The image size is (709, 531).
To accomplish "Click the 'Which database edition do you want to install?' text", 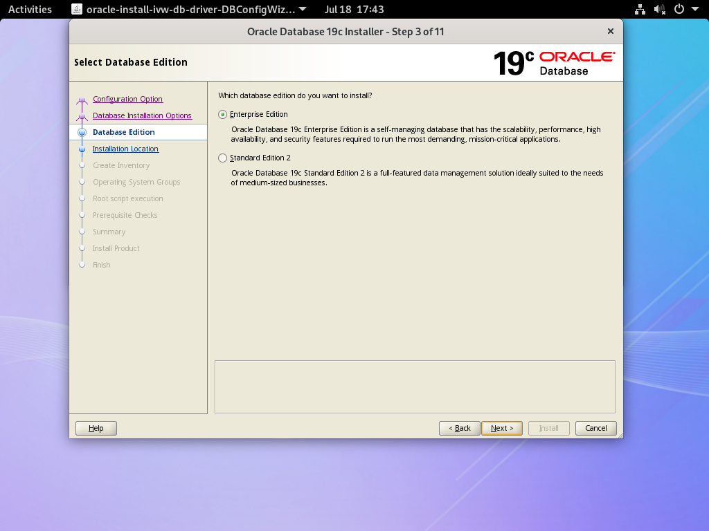I will (x=295, y=95).
